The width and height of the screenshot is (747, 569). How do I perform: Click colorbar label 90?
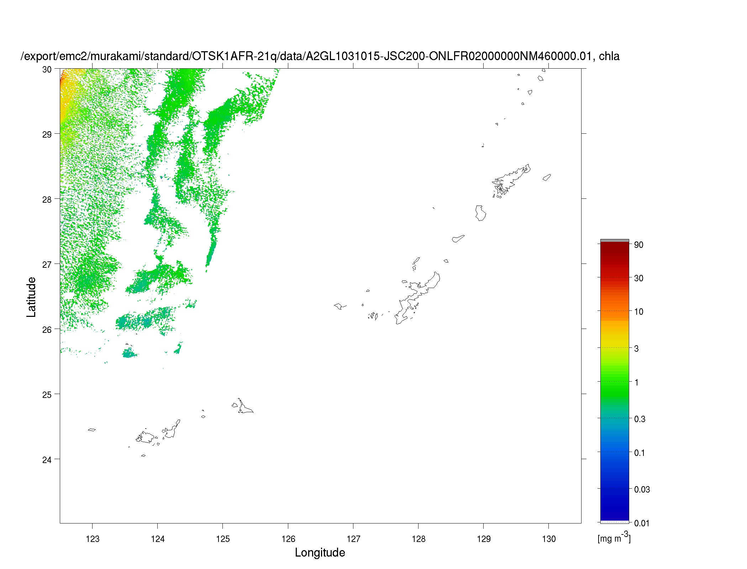coord(639,245)
